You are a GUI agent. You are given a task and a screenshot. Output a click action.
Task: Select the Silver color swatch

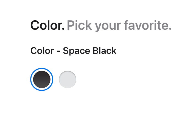coord(68,79)
